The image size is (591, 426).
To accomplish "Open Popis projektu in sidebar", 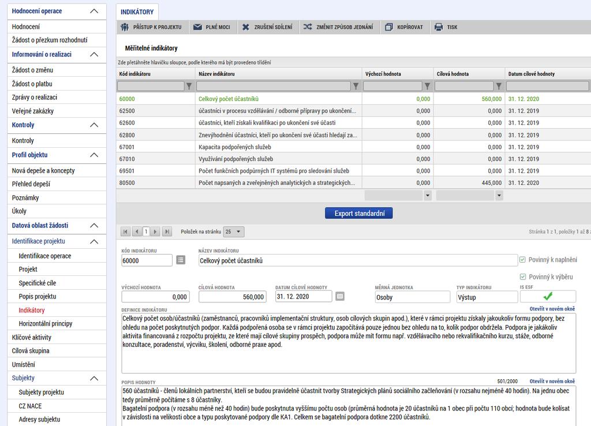I will 38,297.
